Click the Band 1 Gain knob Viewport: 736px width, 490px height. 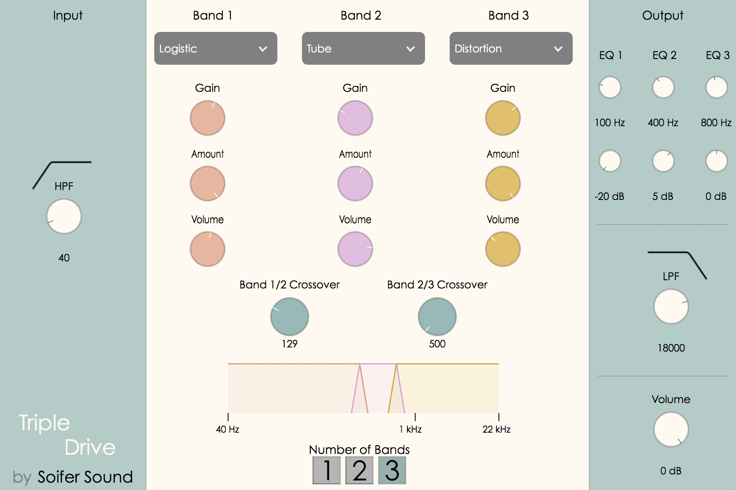pyautogui.click(x=208, y=118)
